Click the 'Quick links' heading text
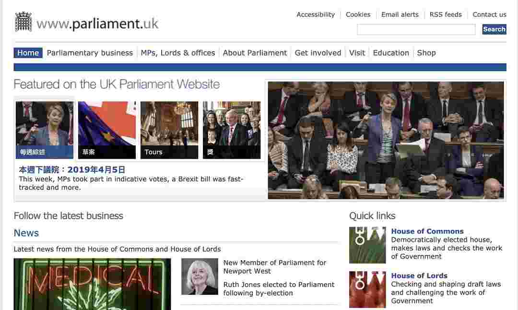Viewport: 518px width, 310px height. coord(372,216)
